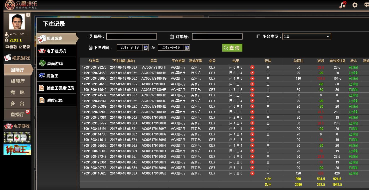
Task: Click the 记录 records link
Action: click(25, 47)
